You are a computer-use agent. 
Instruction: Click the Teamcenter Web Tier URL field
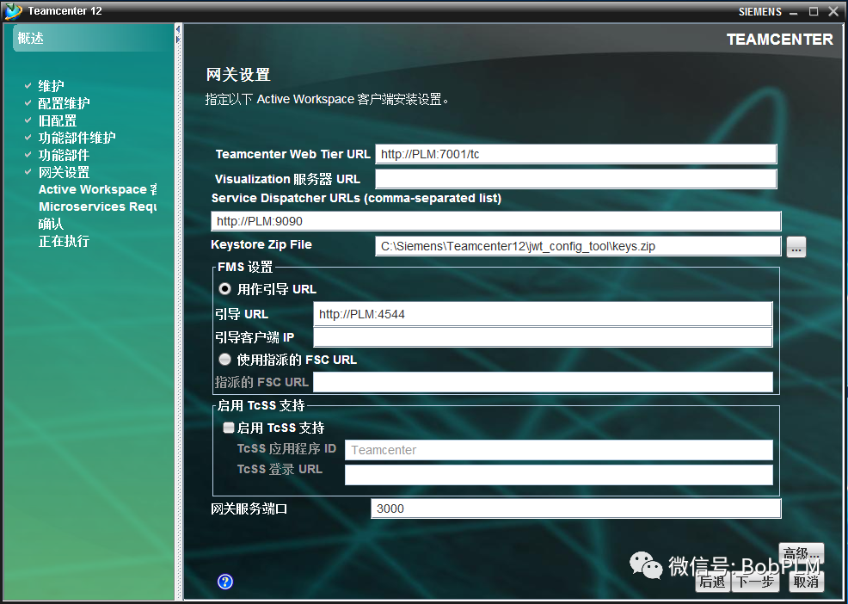tap(576, 154)
